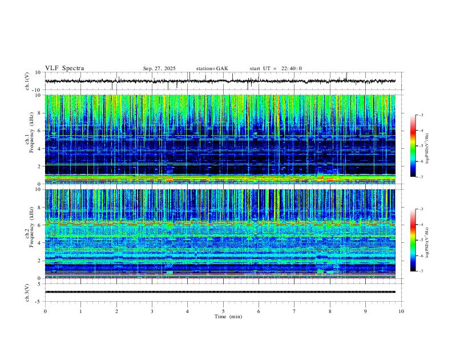Click the "ch.1(V)" waveform axis label
Screen dimensions: 452x349
pos(27,81)
